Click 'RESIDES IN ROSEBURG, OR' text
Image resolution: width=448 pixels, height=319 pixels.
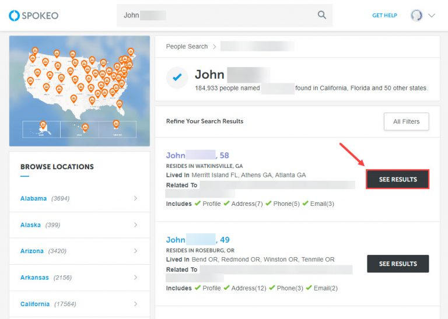click(200, 250)
